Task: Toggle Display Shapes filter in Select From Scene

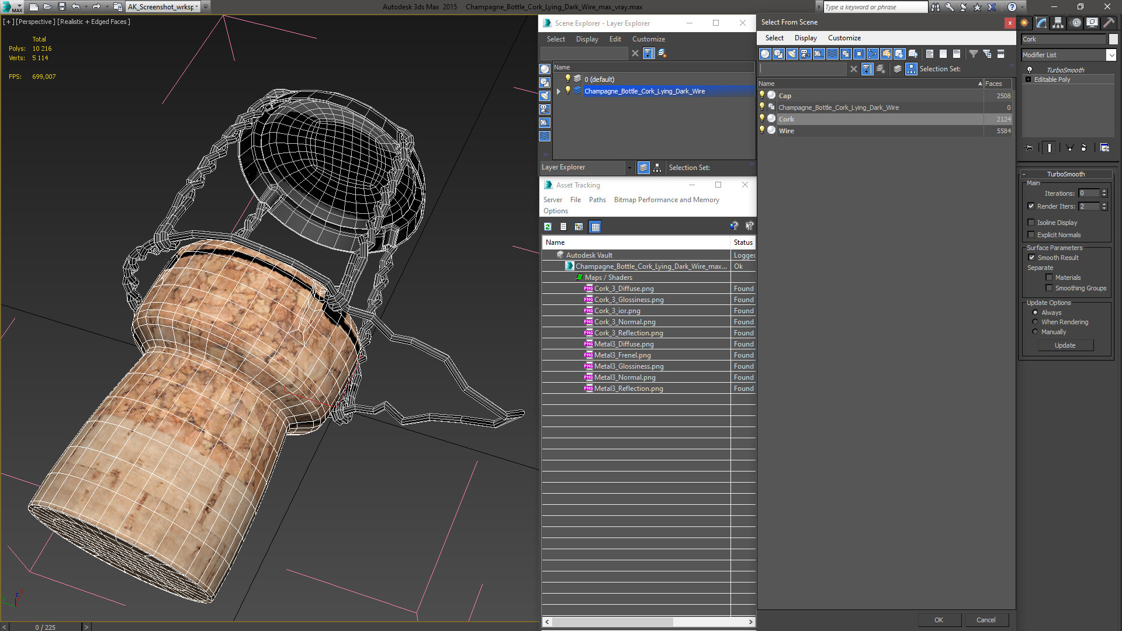Action: tap(778, 54)
